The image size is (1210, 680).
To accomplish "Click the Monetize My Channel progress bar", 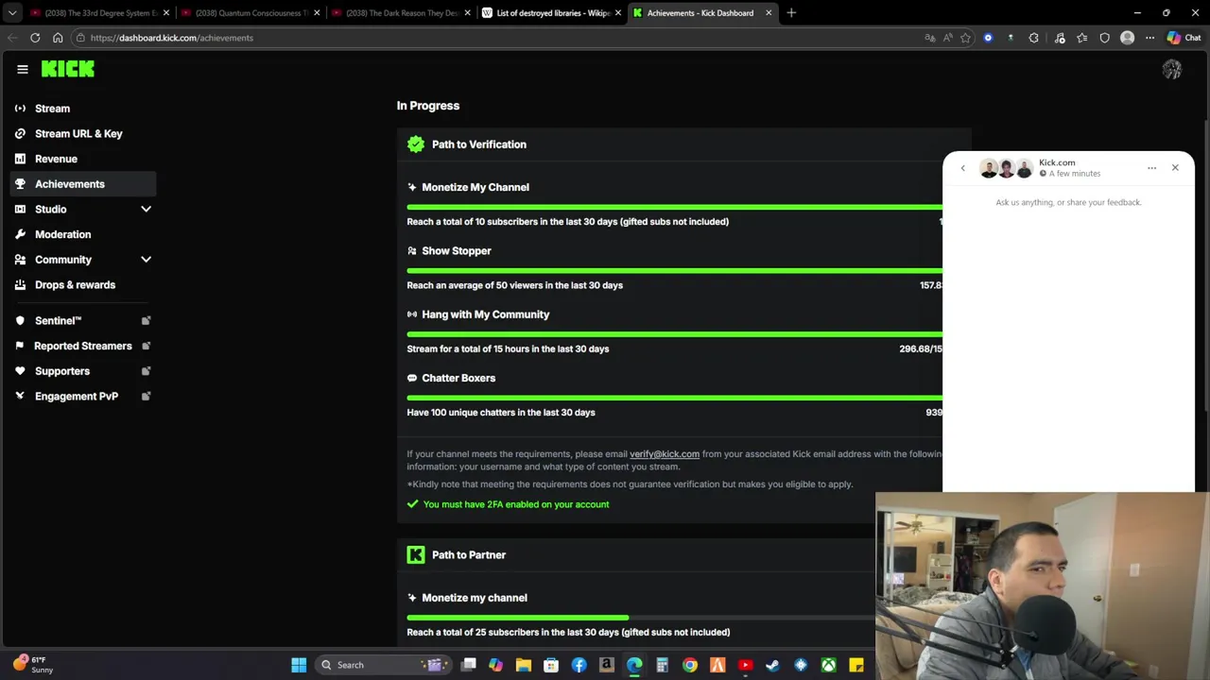I will pos(675,207).
